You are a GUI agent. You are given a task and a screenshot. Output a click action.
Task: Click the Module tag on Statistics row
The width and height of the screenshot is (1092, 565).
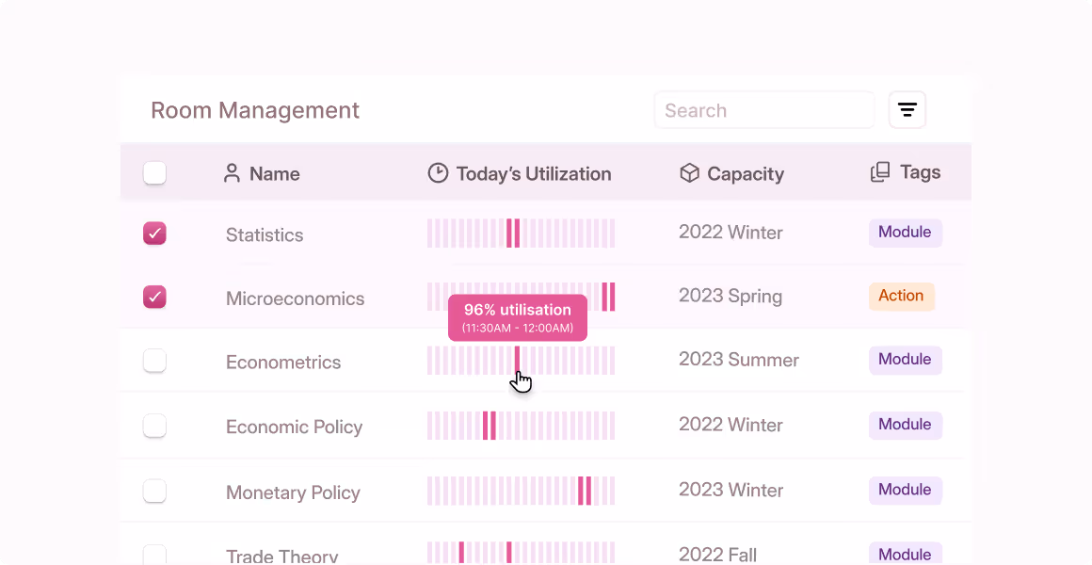(905, 233)
